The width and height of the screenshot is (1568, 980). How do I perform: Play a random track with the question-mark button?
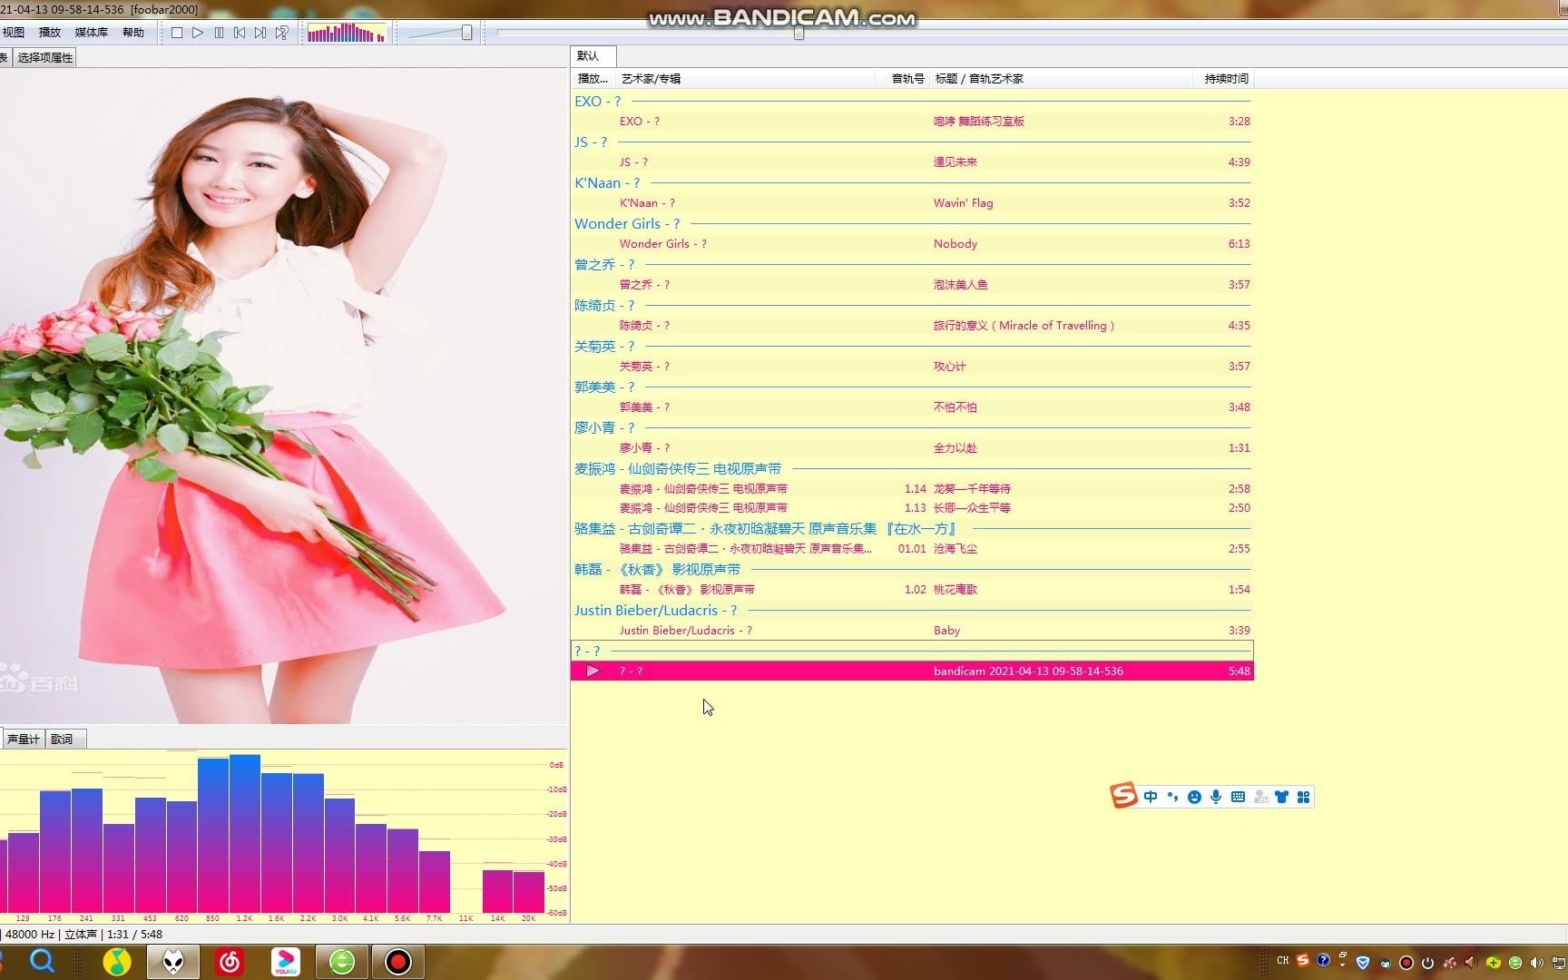coord(282,33)
